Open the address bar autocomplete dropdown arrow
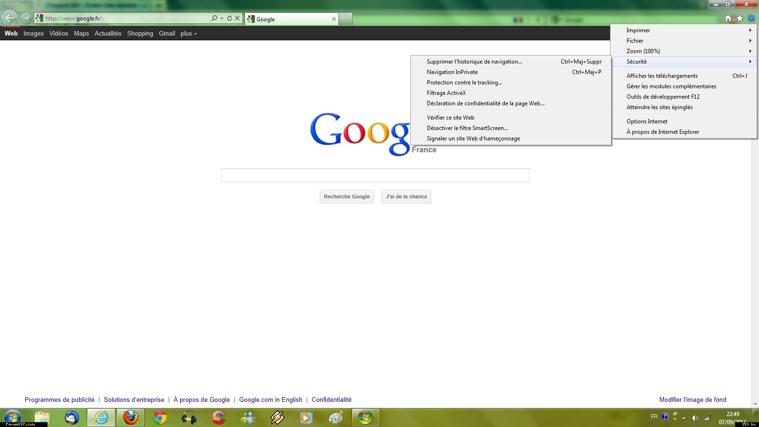The image size is (759, 427). (x=222, y=19)
